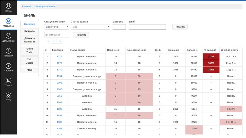Viewport: 246px width, 138px height.
Task: Open campaign 1882
Action: point(59,109)
